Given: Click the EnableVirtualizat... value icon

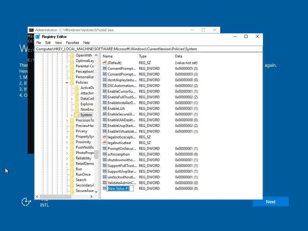Looking at the screenshot, I should 104,131.
